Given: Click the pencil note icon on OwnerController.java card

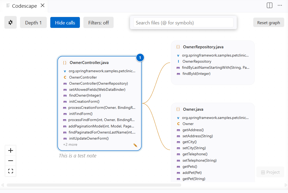Looking at the screenshot, I should click(135, 145).
